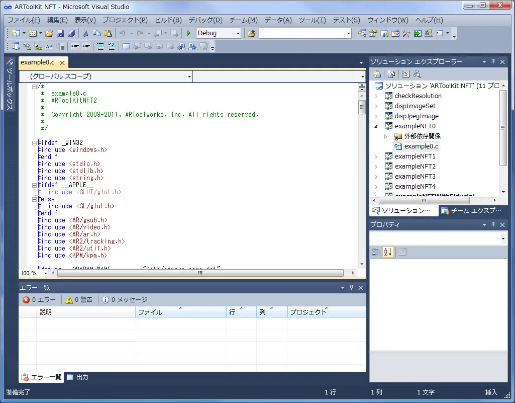
Task: Click View Code icon in Solution Explorer
Action: (406, 74)
